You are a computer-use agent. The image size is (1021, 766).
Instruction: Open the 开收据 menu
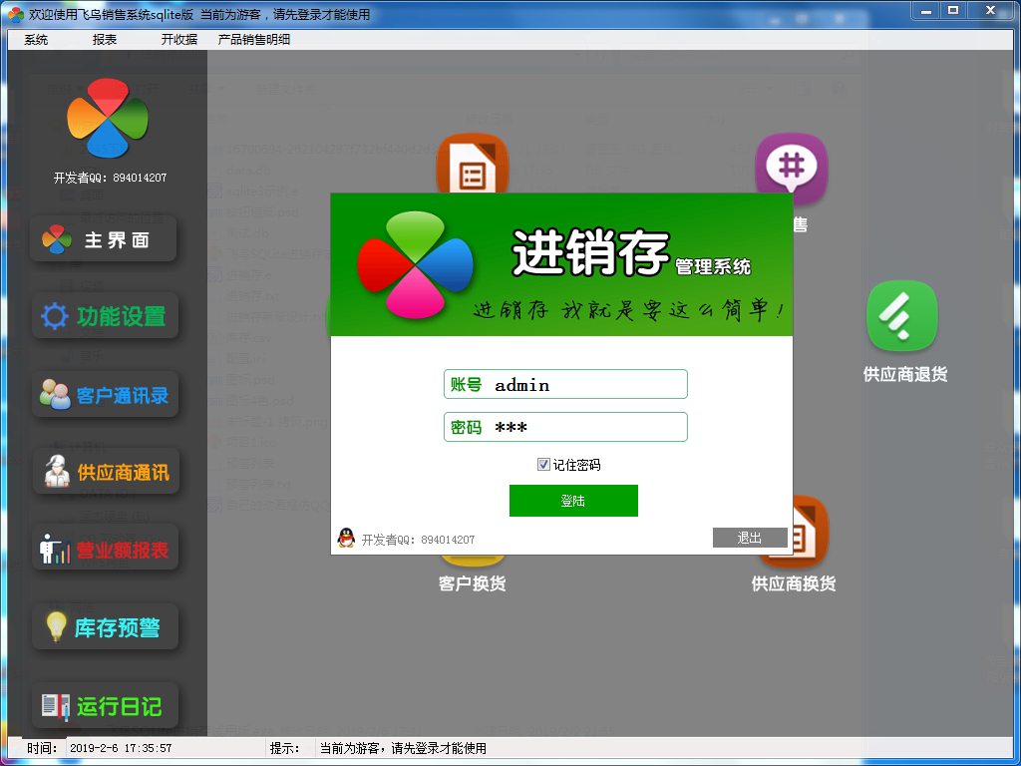point(179,40)
